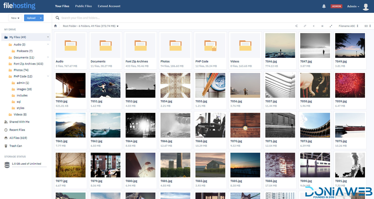The width and height of the screenshot is (374, 199).
Task: Click the Shared With Me sidebar item
Action: point(19,122)
